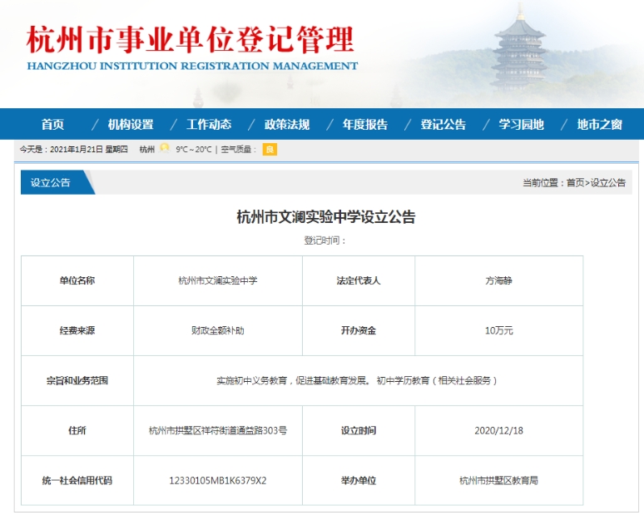The image size is (644, 520).
Task: Select the 地市之窗 menu item
Action: pos(600,125)
